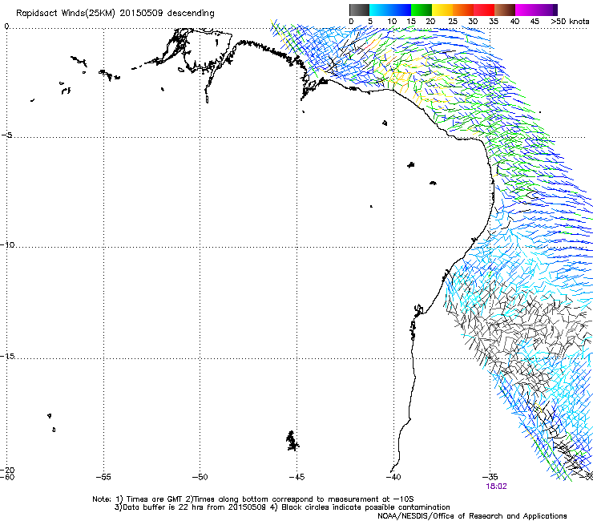Click the legend label '10'
The width and height of the screenshot is (593, 521).
(392, 21)
